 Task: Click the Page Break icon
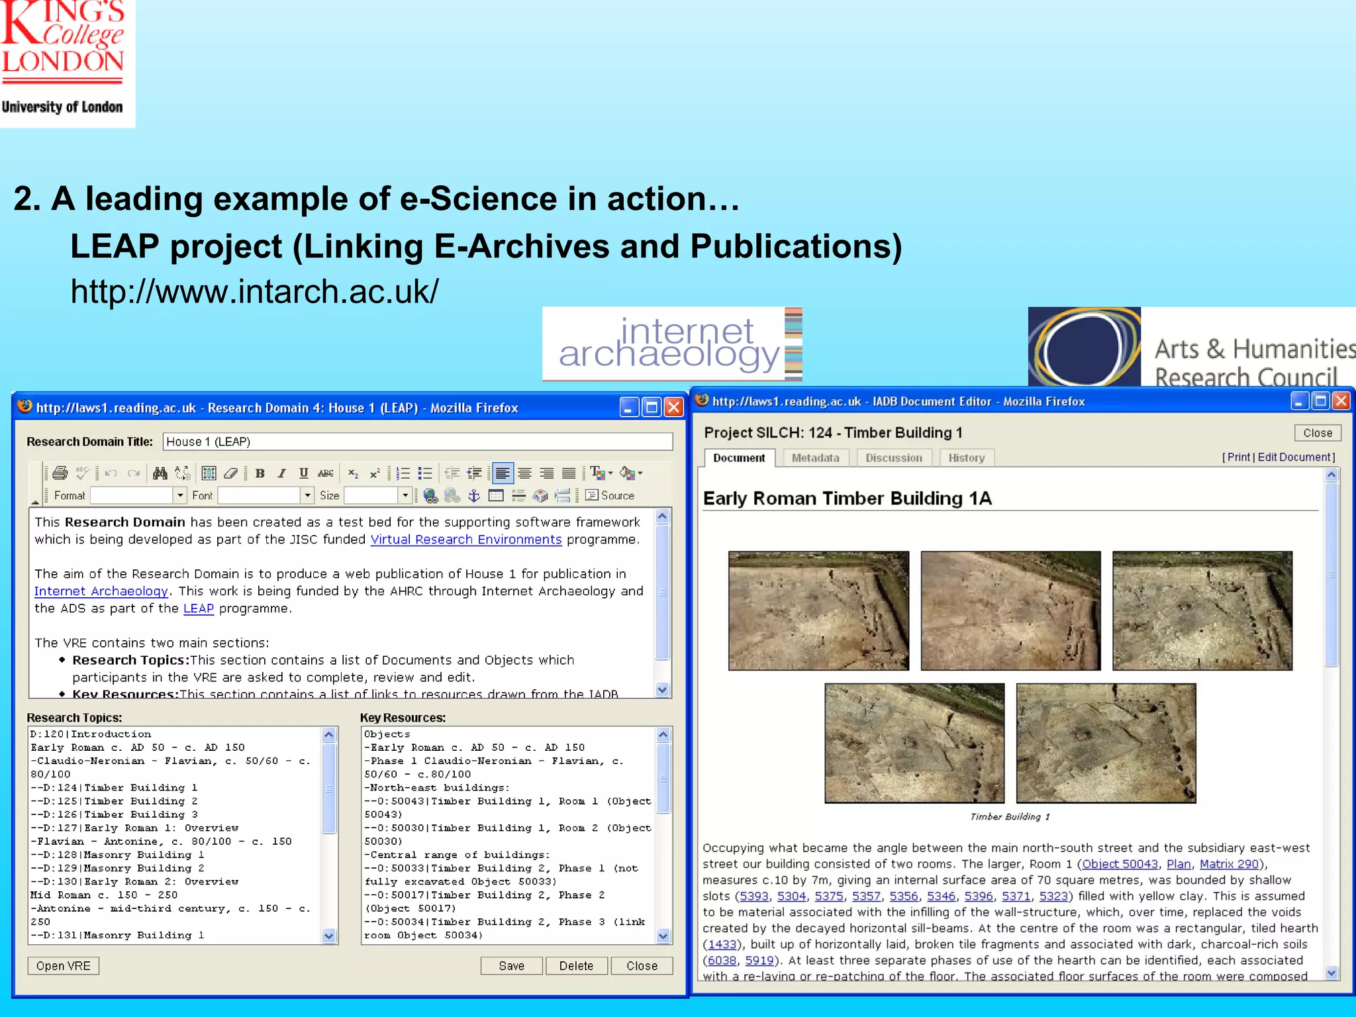562,495
